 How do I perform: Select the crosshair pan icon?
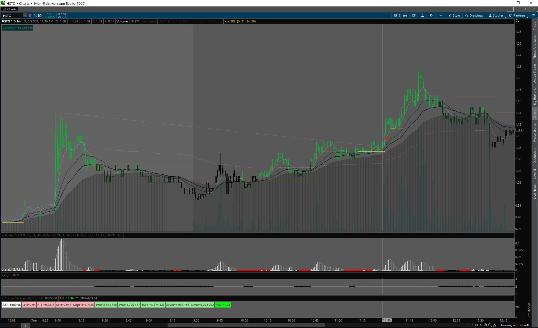point(481,325)
